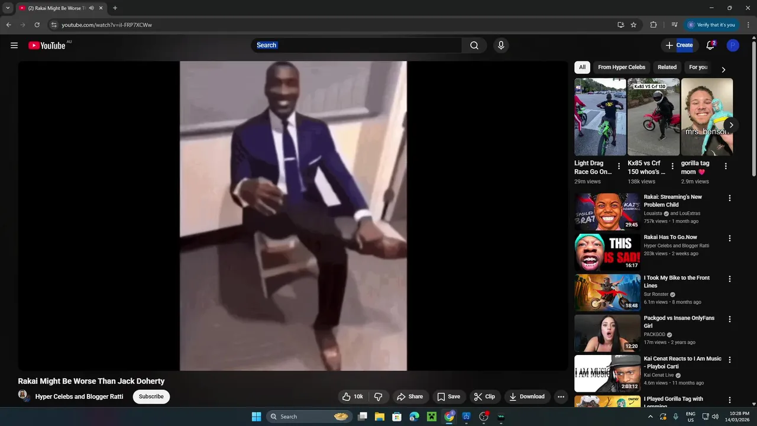The image size is (757, 426).
Task: Open options for I Took My Bike video
Action: pos(730,279)
